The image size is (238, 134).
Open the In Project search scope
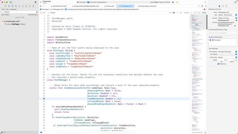(6, 15)
